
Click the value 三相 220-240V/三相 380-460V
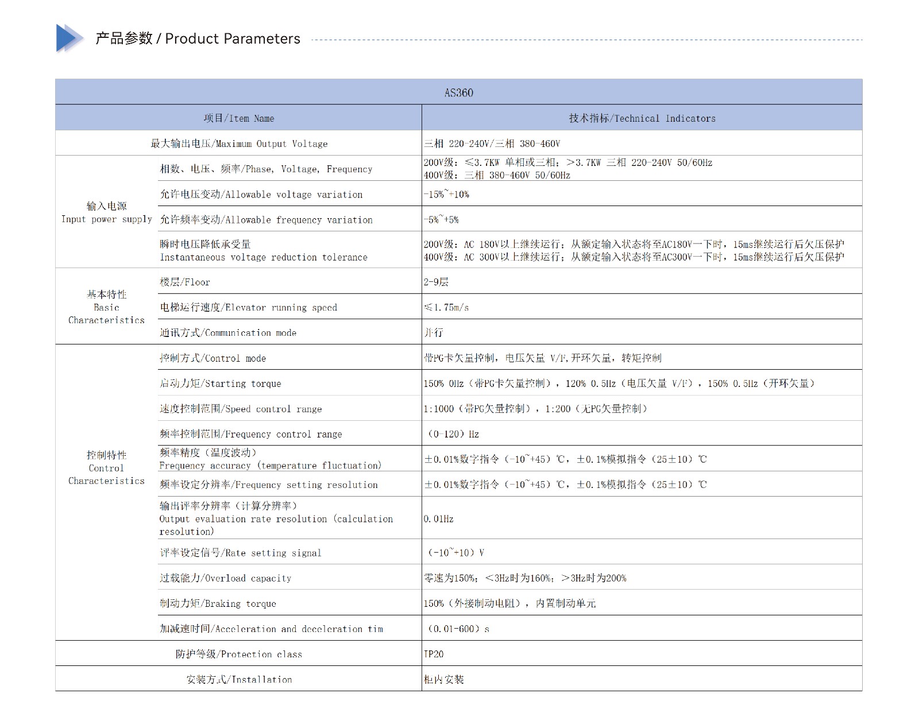(x=492, y=144)
